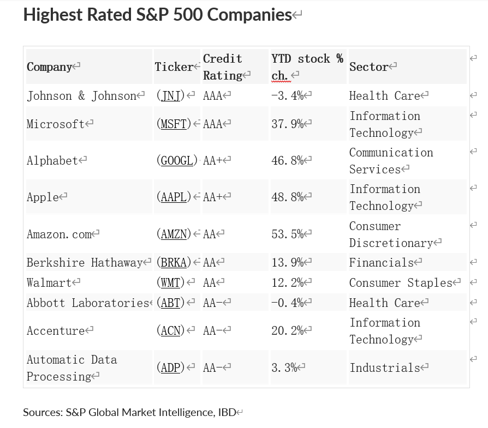Click the YTD stock % ch. header
The height and width of the screenshot is (428, 488).
tap(307, 67)
